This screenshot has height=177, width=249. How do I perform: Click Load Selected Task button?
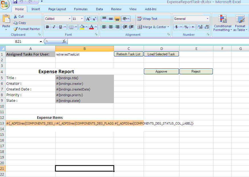coord(161,54)
